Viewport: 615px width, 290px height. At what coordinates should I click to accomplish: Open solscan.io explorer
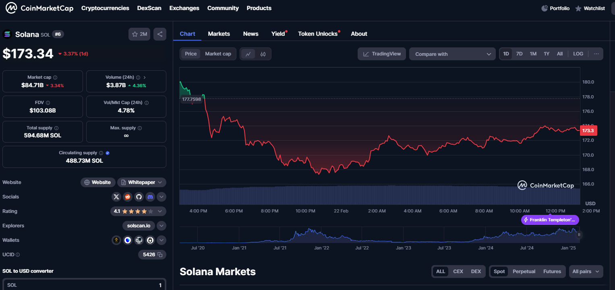pyautogui.click(x=139, y=226)
